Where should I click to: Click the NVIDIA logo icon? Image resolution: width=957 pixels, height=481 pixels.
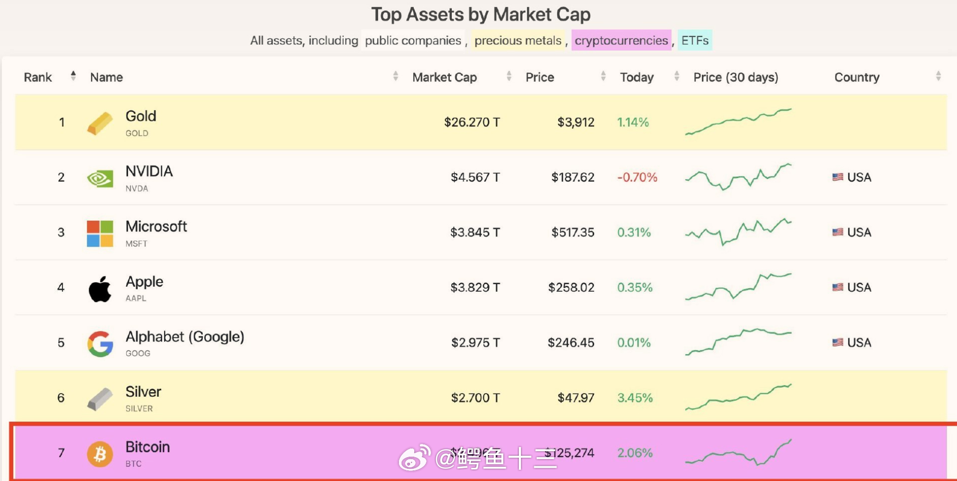pos(100,179)
